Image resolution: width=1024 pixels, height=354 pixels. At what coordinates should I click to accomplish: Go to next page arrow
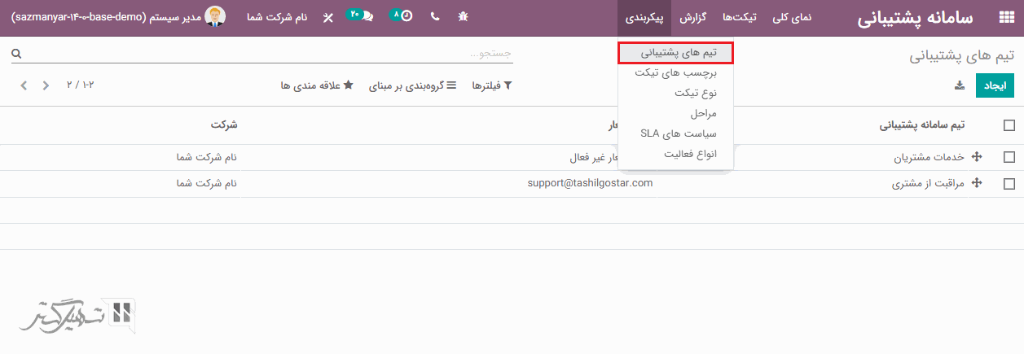point(24,85)
